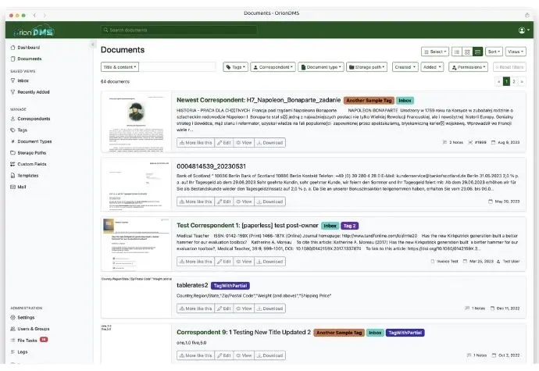Switch to details list view
The width and height of the screenshot is (539, 371).
pyautogui.click(x=456, y=52)
